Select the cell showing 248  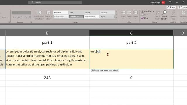pos(47,78)
